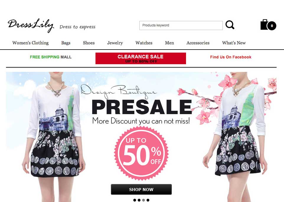284x202 pixels.
Task: Click the DressLily logo
Action: pyautogui.click(x=31, y=25)
